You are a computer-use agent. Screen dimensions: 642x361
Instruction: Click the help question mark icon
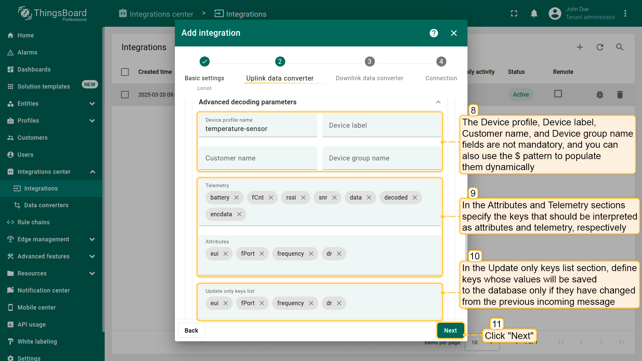tap(434, 33)
